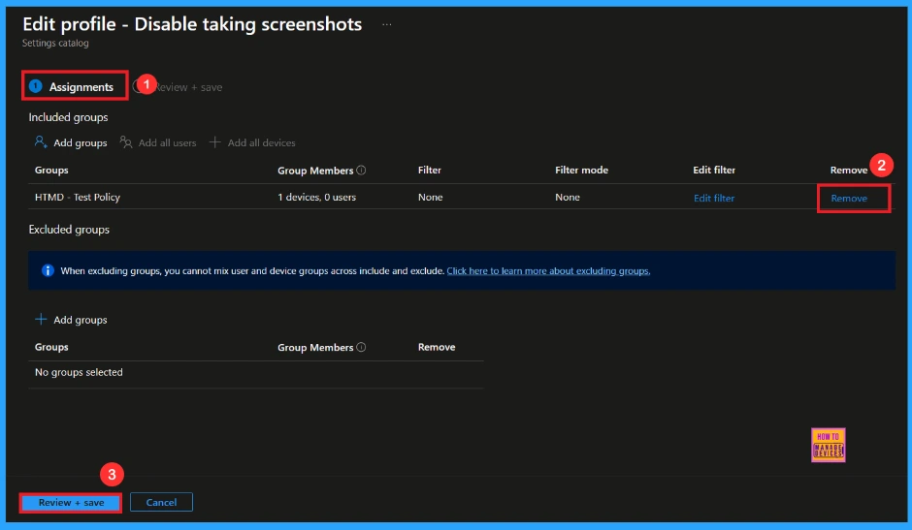Click HTMD - Test Policy group name

pyautogui.click(x=78, y=197)
